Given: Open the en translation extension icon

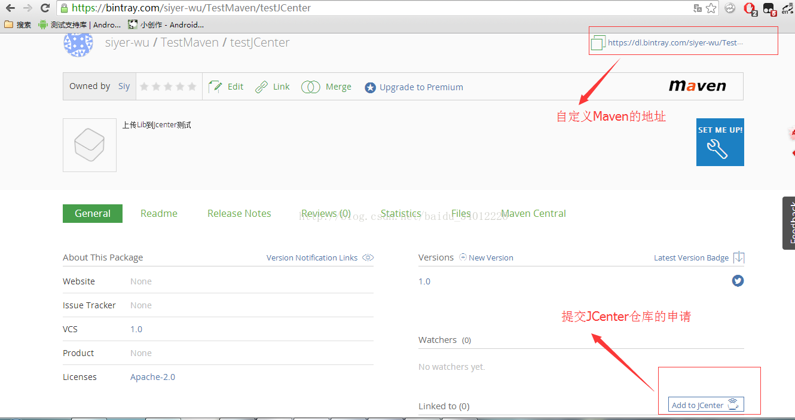Looking at the screenshot, I should (x=787, y=8).
